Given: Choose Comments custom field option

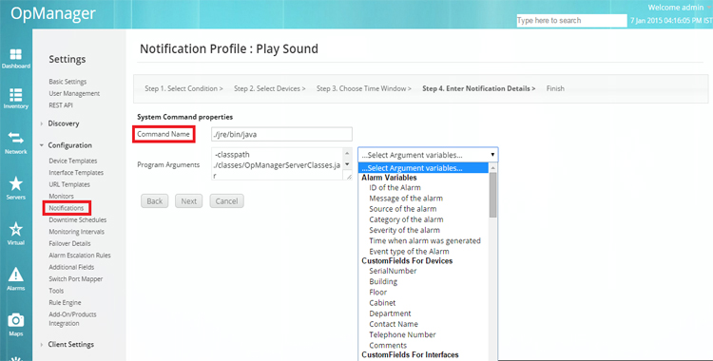Looking at the screenshot, I should (x=388, y=346).
